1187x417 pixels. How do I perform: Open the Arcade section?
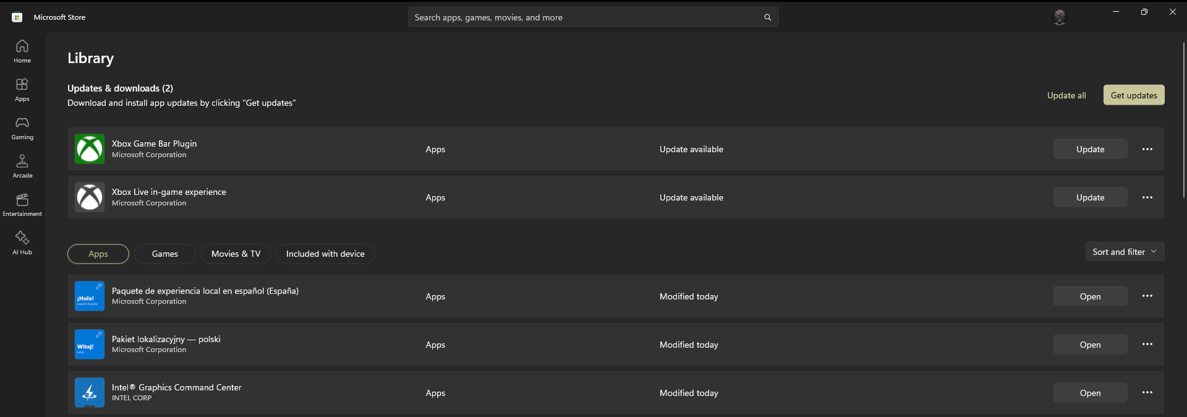coord(22,166)
